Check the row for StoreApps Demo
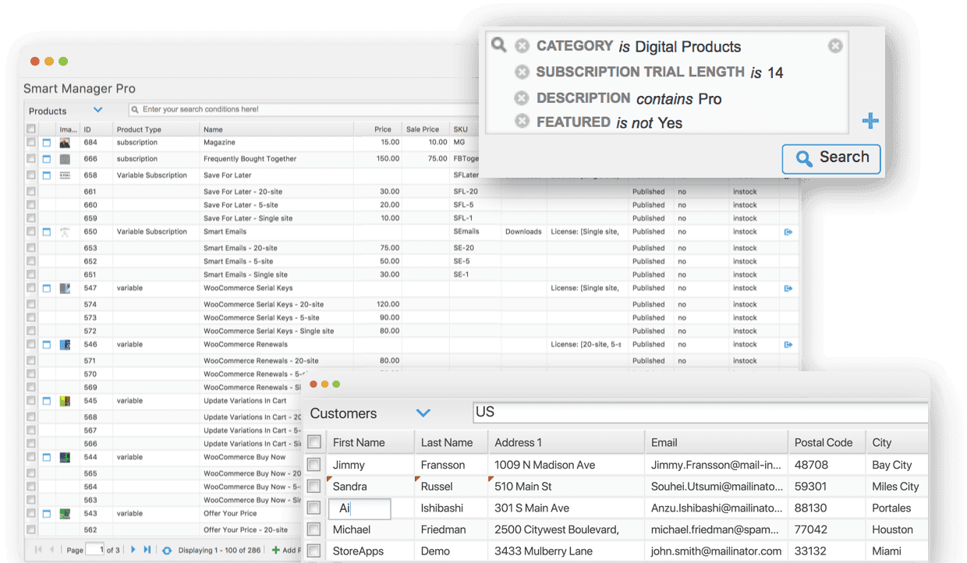The height and width of the screenshot is (563, 967). (x=313, y=550)
